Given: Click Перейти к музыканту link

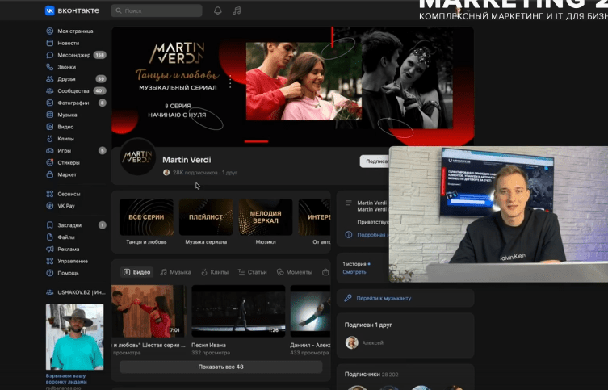Looking at the screenshot, I should pyautogui.click(x=384, y=298).
